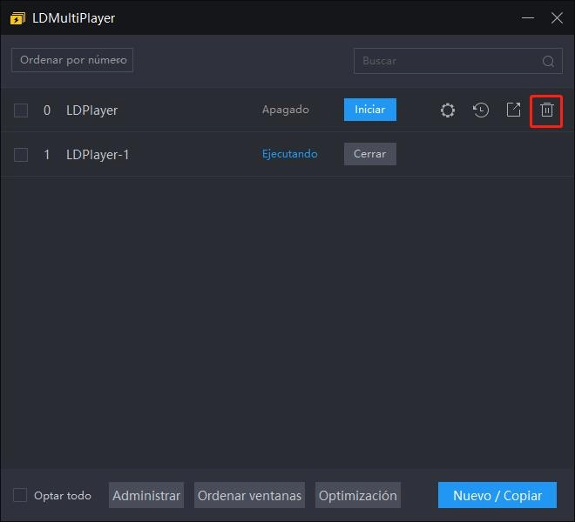Open the Administrar button
This screenshot has height=522, width=575.
(146, 495)
